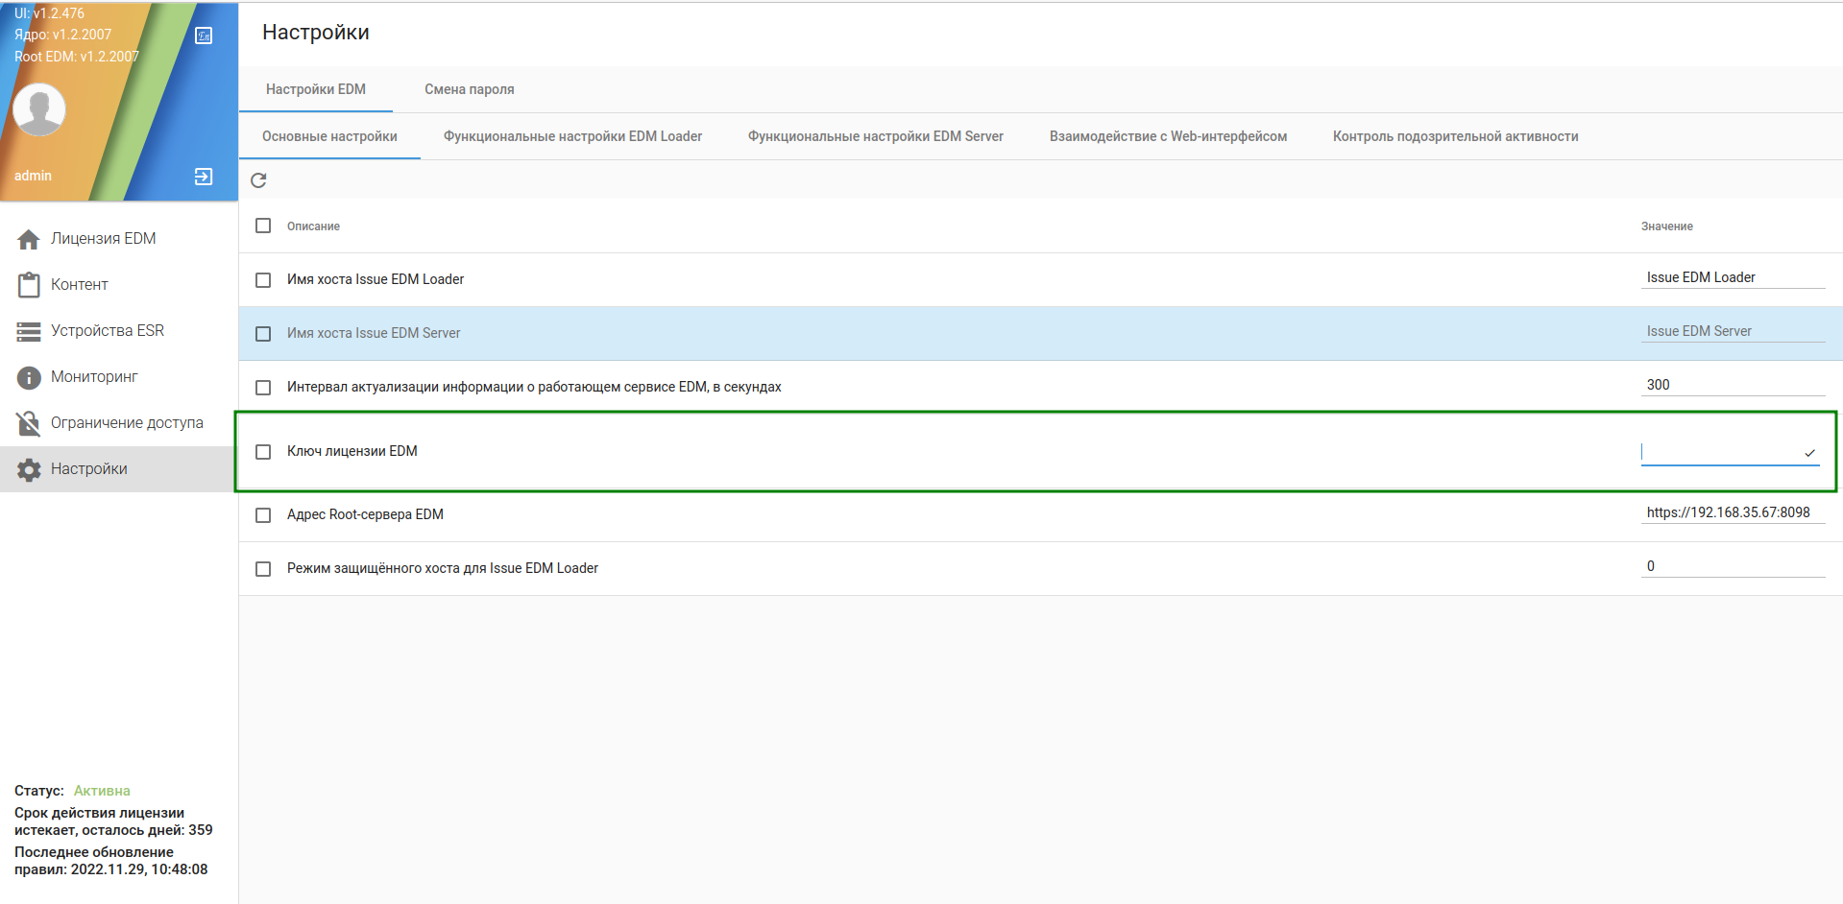This screenshot has width=1843, height=904.
Task: Go to Взаимодействие с Web-интерфейсом tab
Action: click(x=1168, y=136)
